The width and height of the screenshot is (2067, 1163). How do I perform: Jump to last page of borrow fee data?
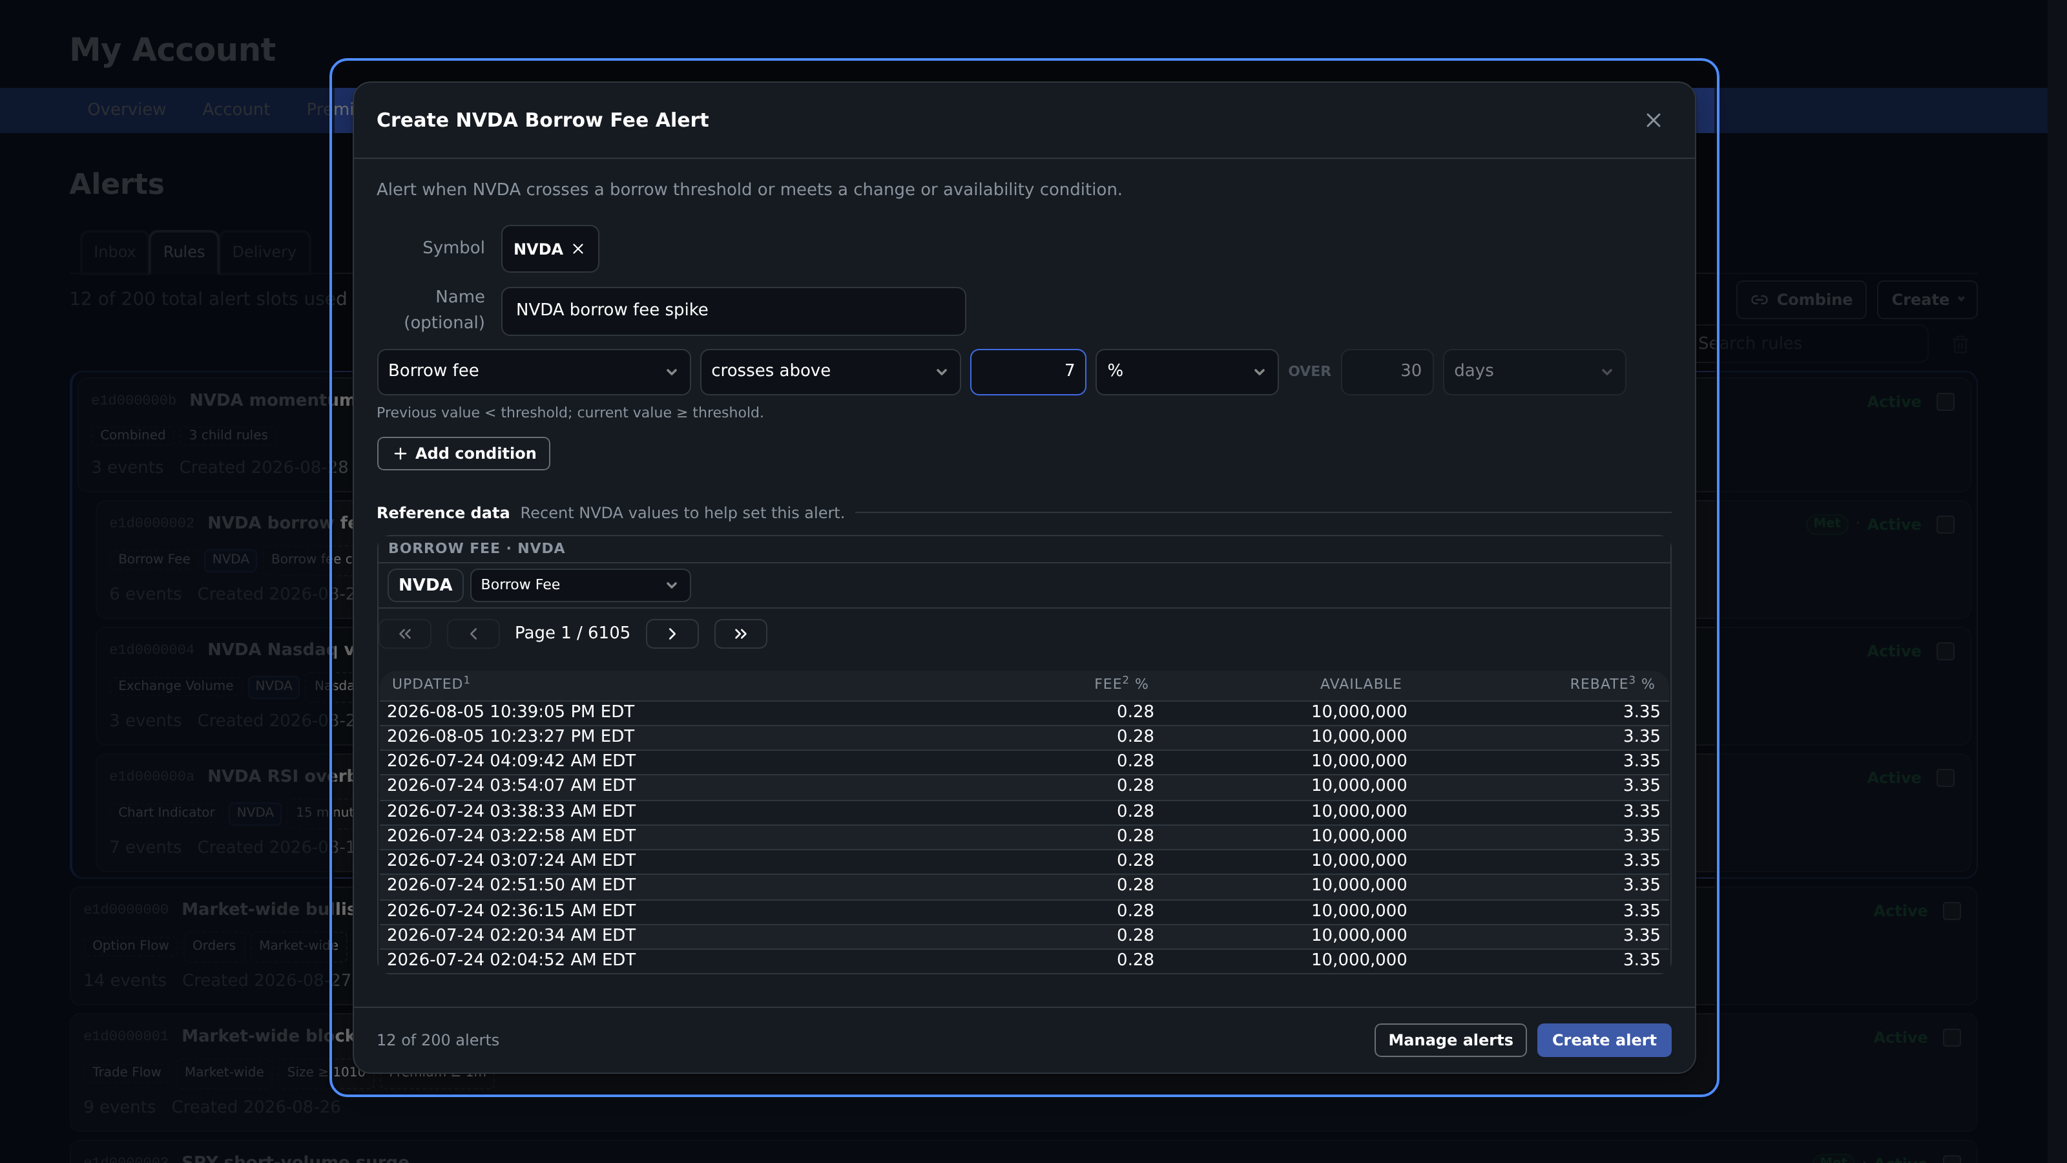point(741,633)
